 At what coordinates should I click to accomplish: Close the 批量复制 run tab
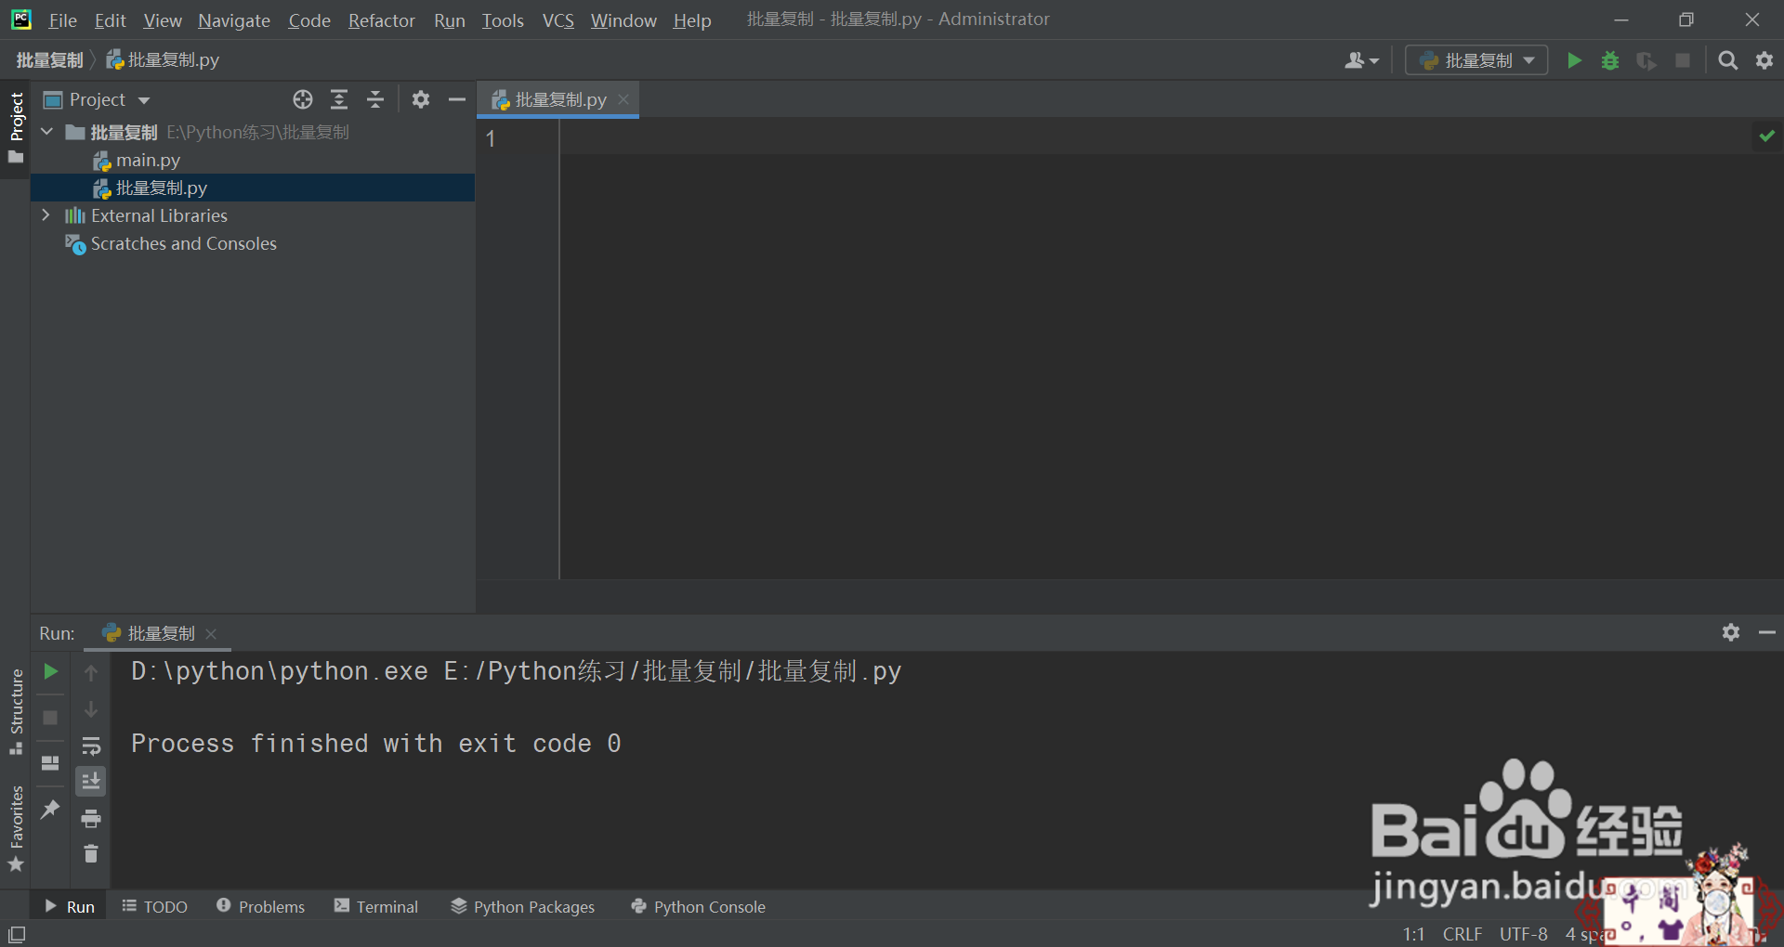pyautogui.click(x=211, y=633)
